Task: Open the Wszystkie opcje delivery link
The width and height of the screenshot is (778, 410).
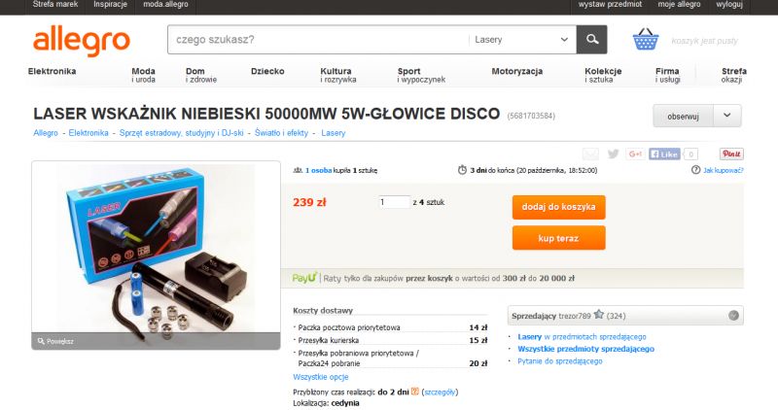Action: (x=321, y=377)
